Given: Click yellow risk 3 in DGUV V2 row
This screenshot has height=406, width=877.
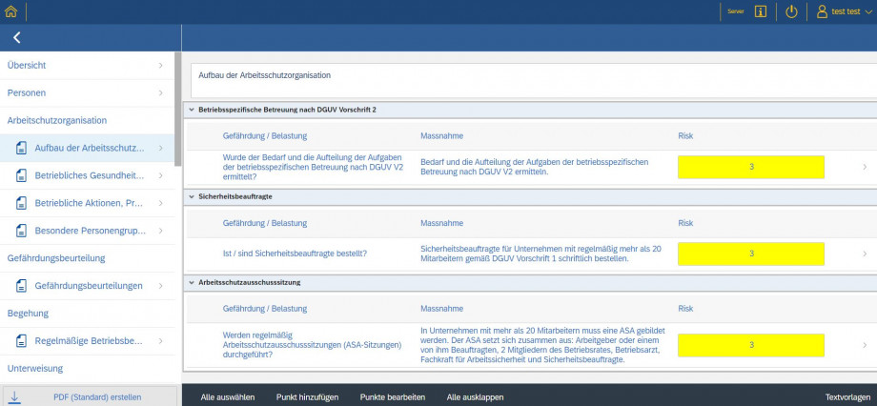Looking at the screenshot, I should (751, 167).
